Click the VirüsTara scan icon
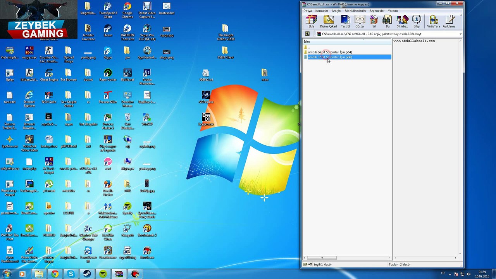 point(434,22)
